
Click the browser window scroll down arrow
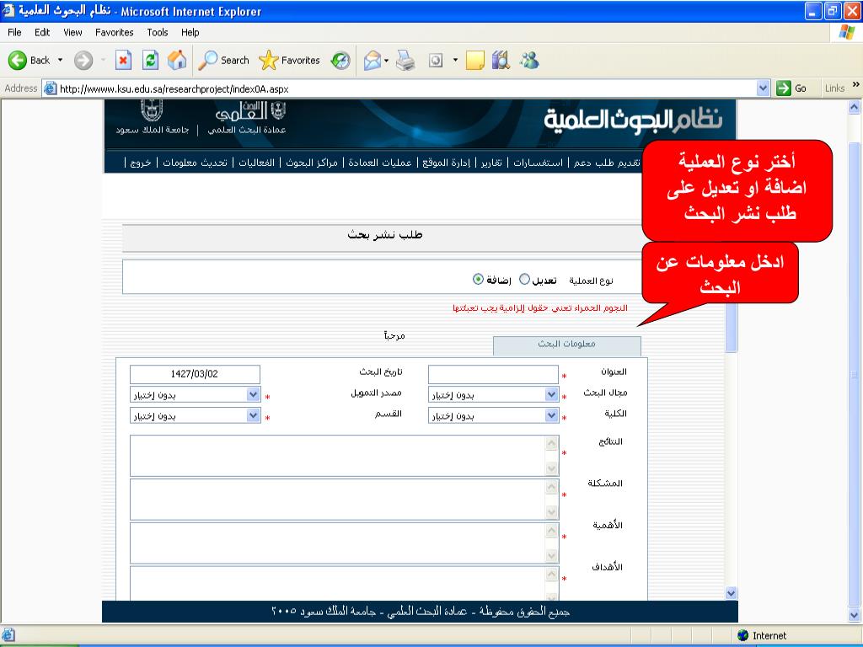pyautogui.click(x=854, y=616)
